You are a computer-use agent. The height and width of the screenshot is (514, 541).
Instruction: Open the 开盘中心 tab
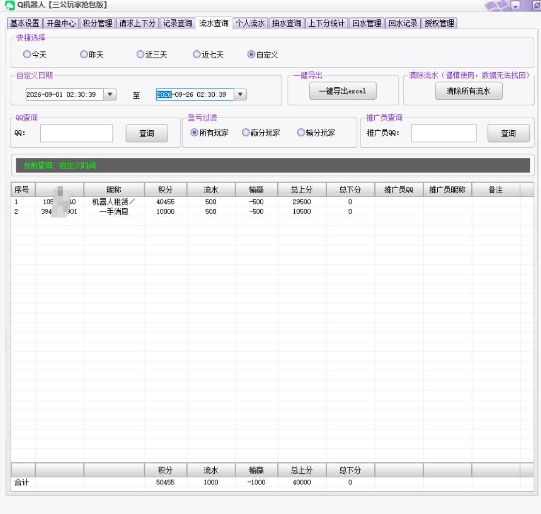click(61, 23)
